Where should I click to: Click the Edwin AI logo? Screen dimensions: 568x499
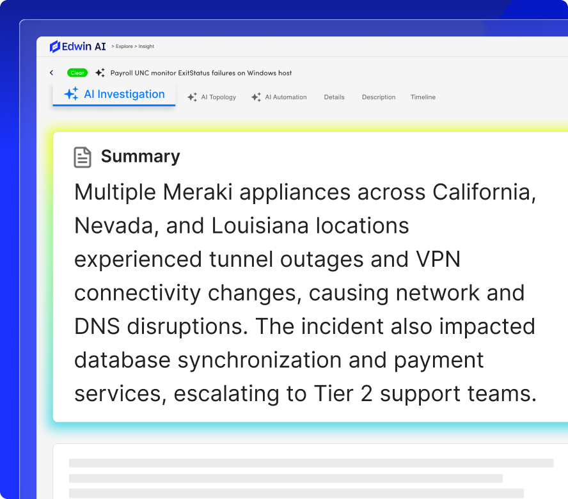click(77, 47)
